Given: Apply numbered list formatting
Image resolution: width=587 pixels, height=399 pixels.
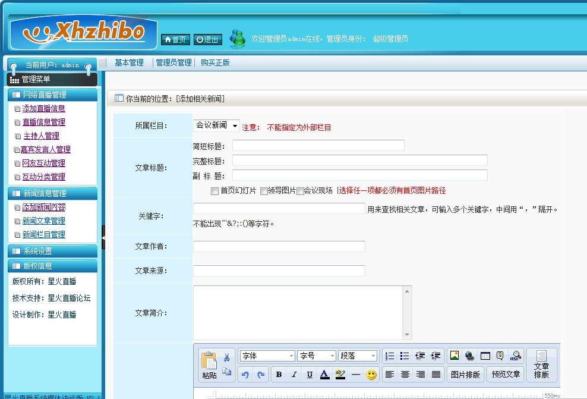Looking at the screenshot, I should tap(390, 356).
